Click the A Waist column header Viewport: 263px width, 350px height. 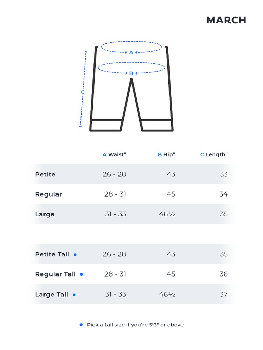pos(114,154)
